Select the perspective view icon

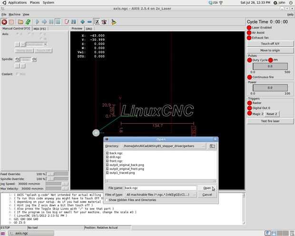104,22
